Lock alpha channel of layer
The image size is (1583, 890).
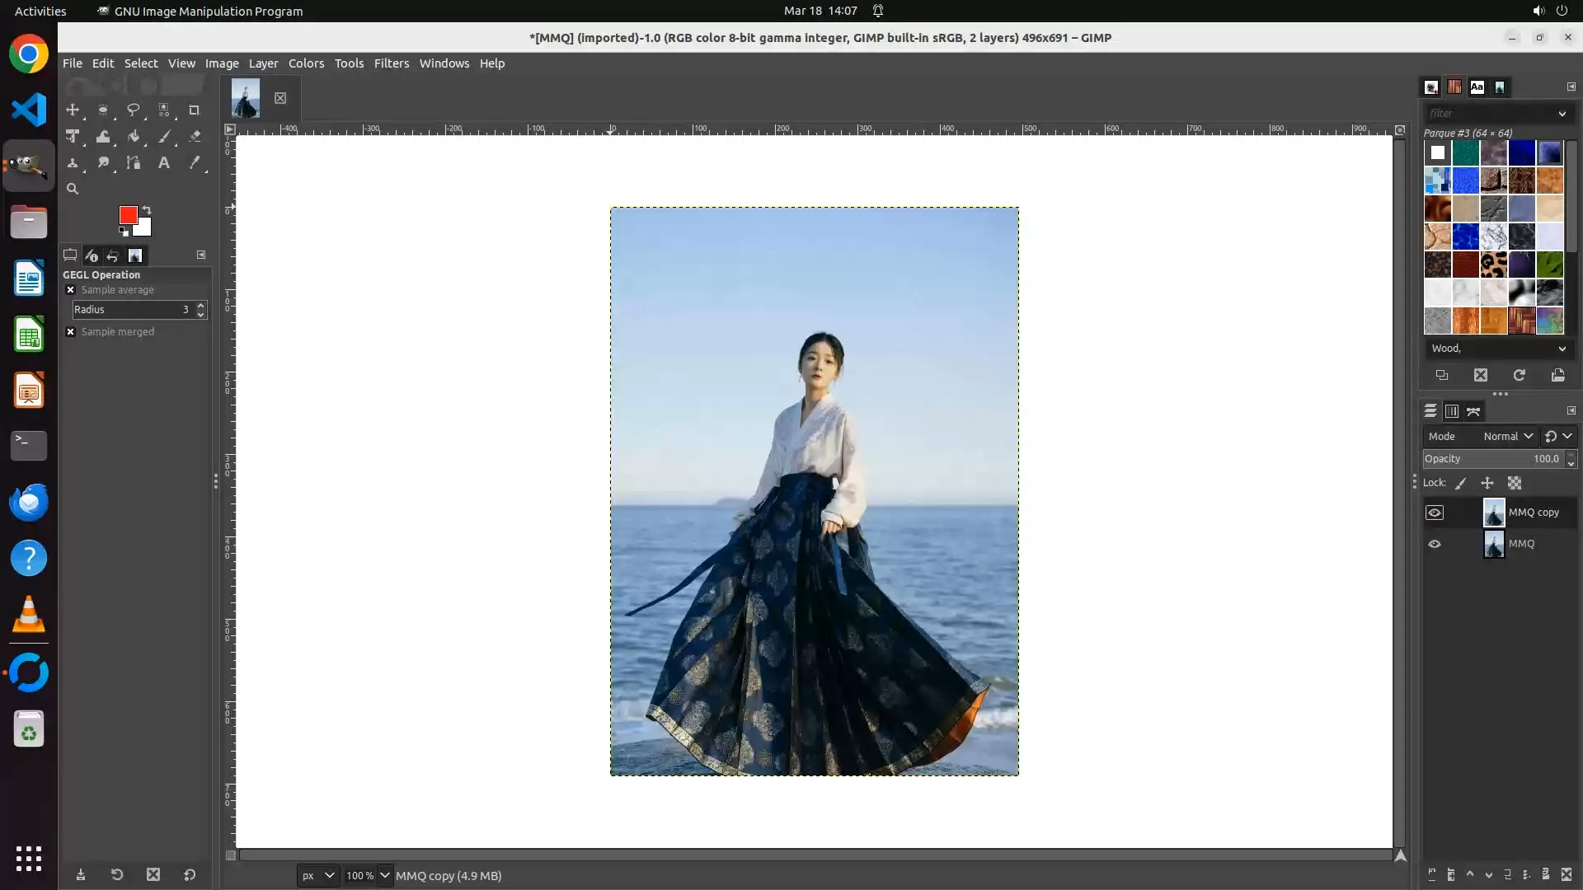point(1515,484)
